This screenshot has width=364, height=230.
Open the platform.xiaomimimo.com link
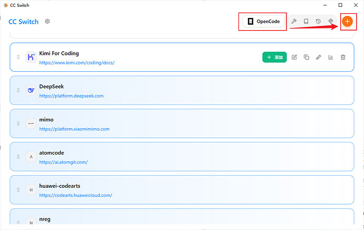[x=74, y=129]
